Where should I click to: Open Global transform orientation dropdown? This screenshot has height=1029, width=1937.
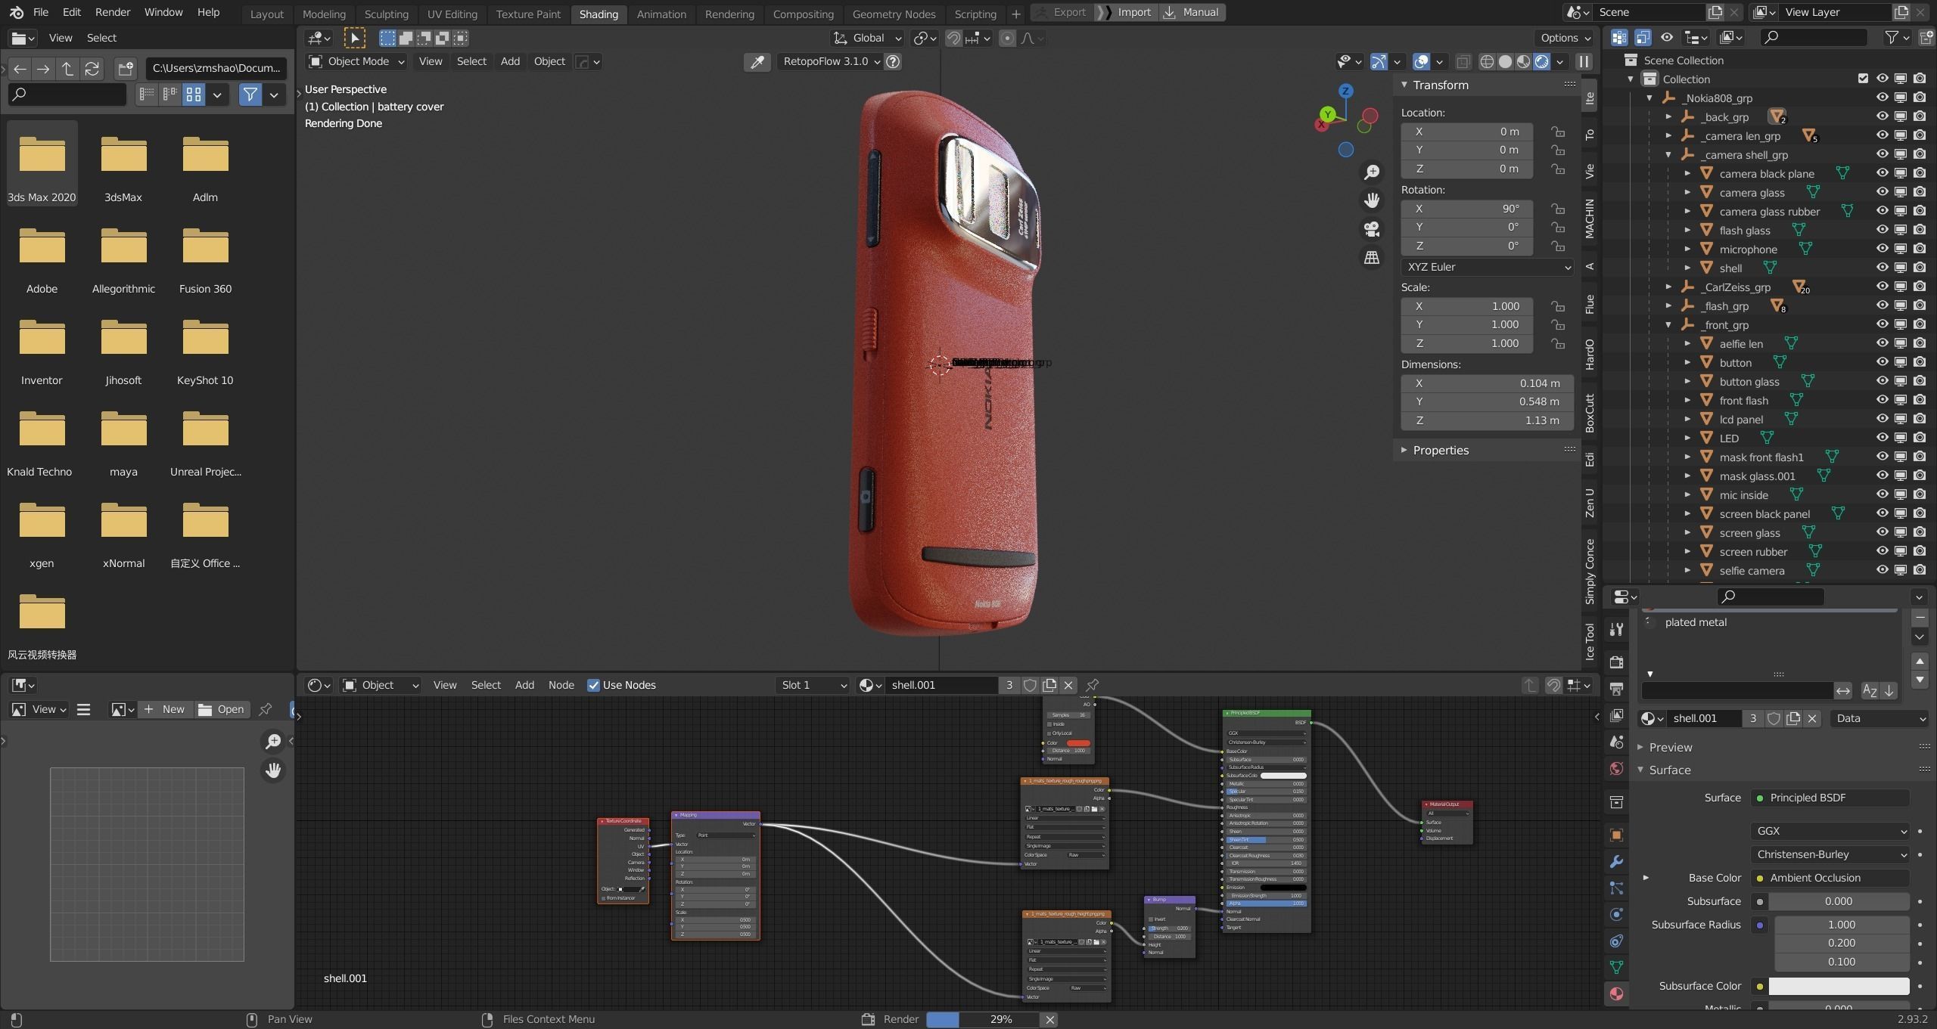[867, 38]
